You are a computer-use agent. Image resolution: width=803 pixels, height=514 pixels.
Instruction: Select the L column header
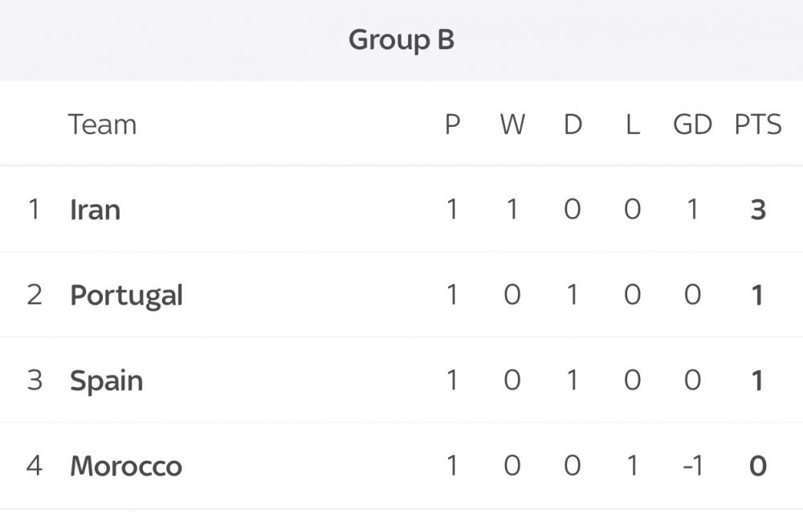tap(633, 125)
